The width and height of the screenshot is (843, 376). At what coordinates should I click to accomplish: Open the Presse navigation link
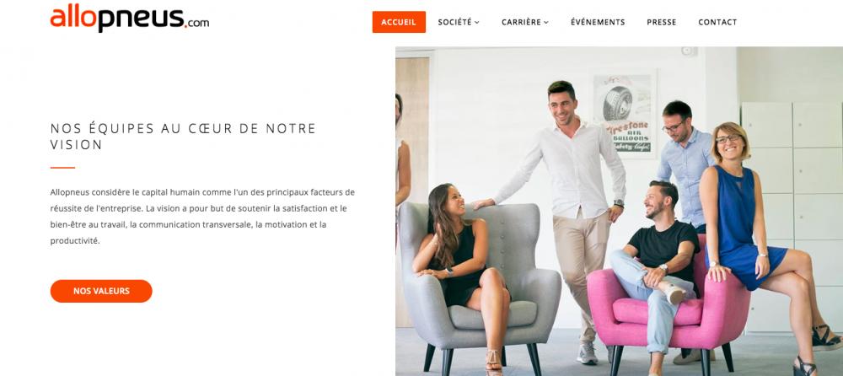[662, 22]
